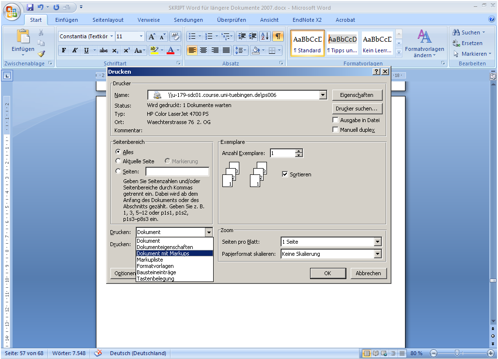Click Ersetzen in Bearbeiten group

point(468,43)
